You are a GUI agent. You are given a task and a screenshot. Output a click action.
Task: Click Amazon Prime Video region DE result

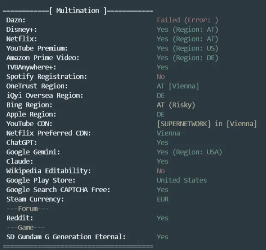187,58
